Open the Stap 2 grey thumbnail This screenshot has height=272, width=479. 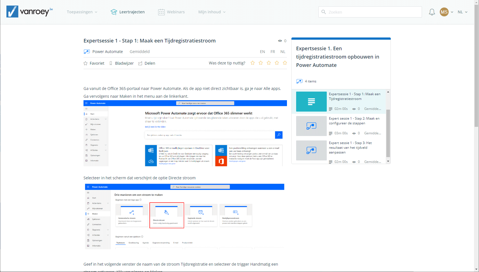pyautogui.click(x=311, y=126)
